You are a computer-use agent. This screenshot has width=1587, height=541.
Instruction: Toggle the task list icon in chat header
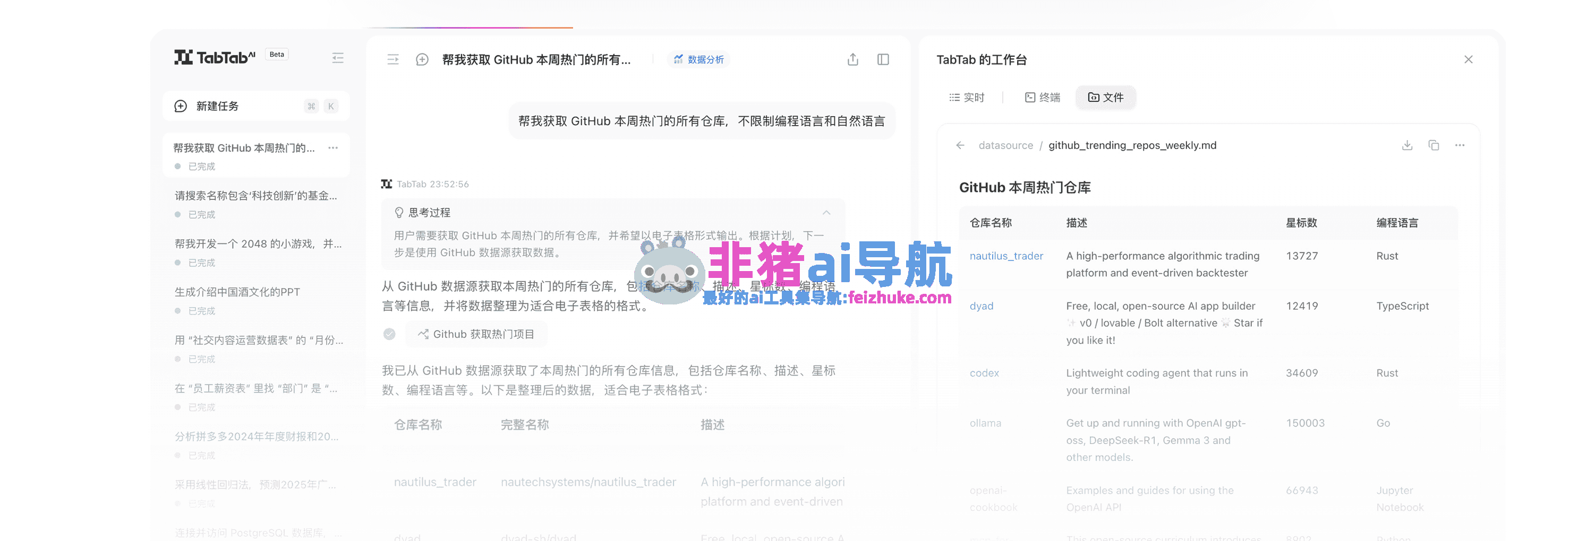pyautogui.click(x=393, y=60)
